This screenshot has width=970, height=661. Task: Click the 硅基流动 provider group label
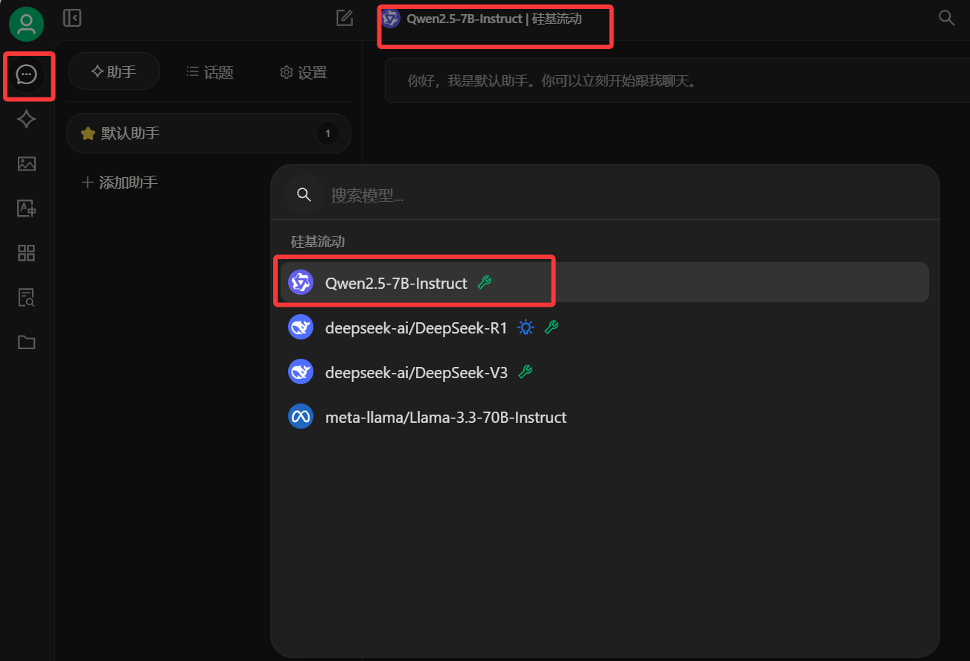pos(318,242)
